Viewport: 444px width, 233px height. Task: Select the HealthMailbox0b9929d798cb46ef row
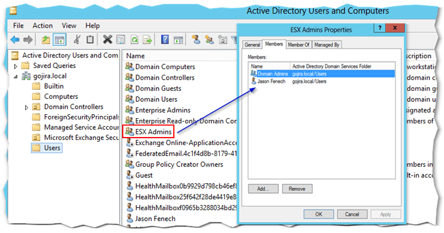pos(186,186)
